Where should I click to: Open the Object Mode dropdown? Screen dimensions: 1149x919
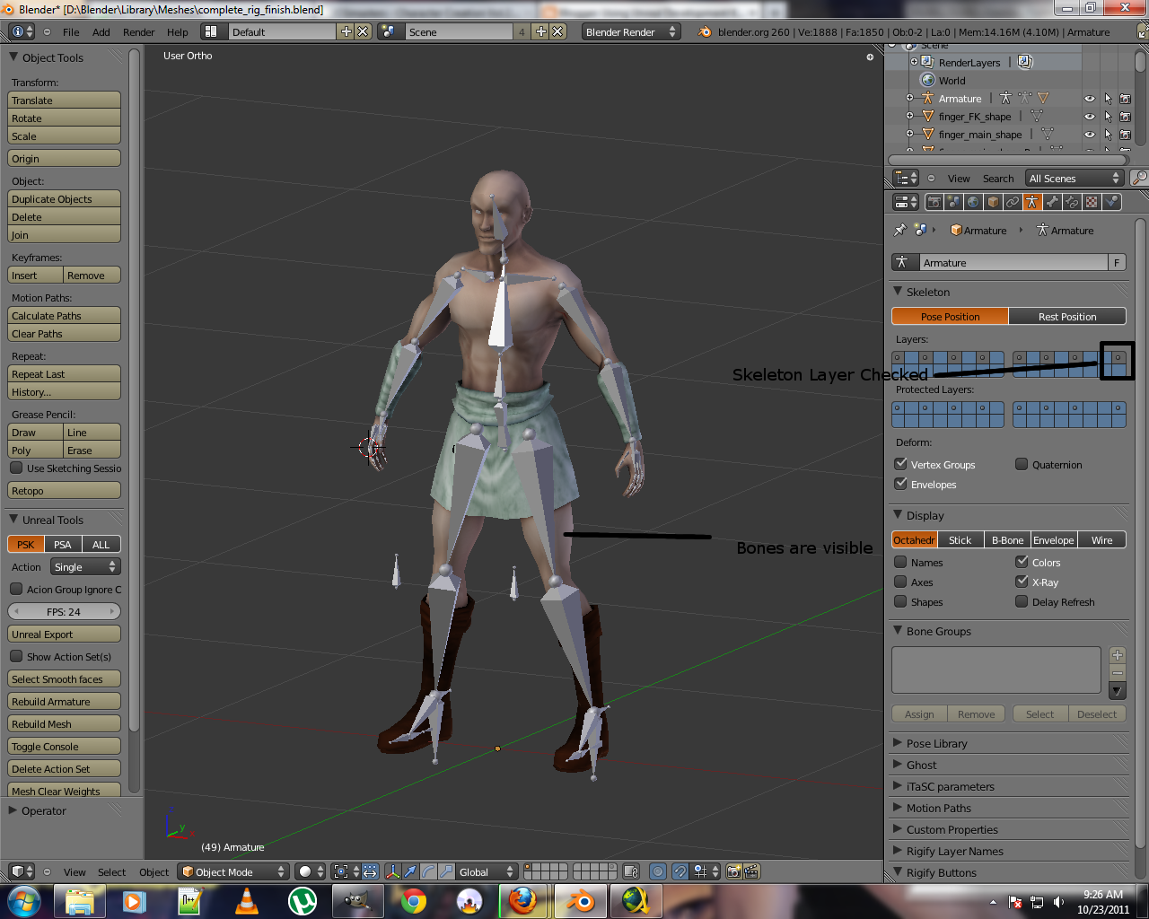click(232, 871)
